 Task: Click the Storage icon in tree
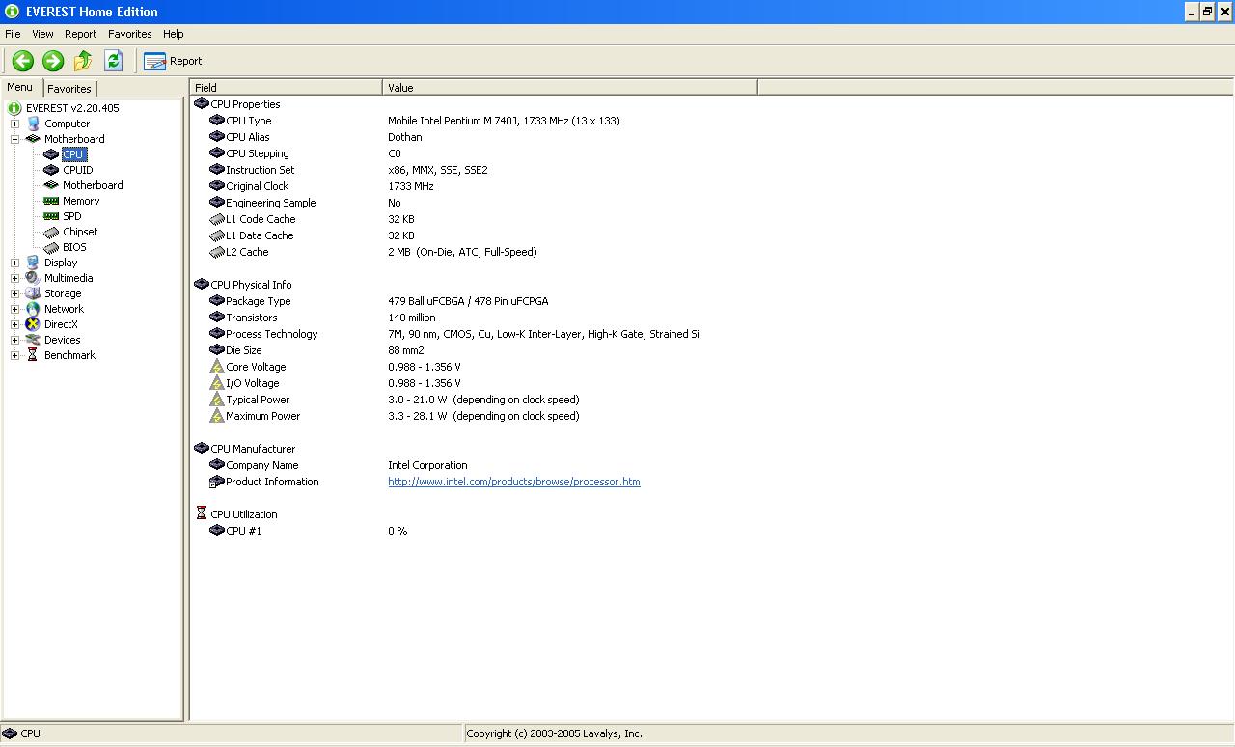[x=34, y=293]
